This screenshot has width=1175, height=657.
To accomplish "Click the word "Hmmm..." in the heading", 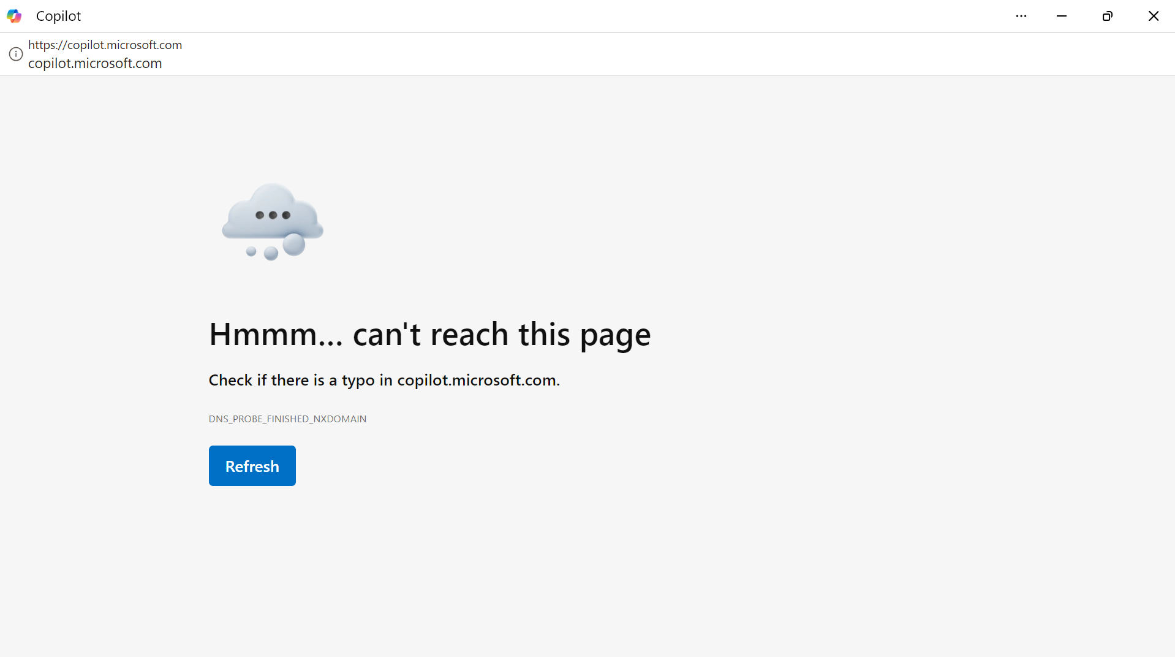I will [x=276, y=335].
